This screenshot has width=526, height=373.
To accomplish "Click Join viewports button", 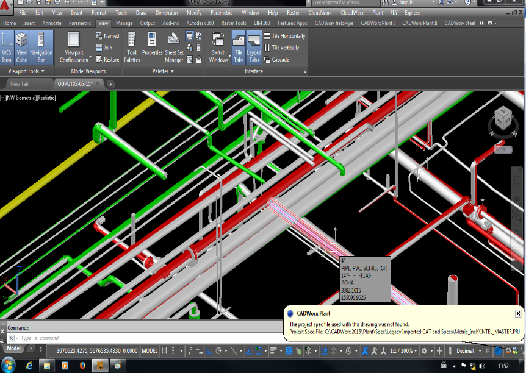I will (x=104, y=48).
